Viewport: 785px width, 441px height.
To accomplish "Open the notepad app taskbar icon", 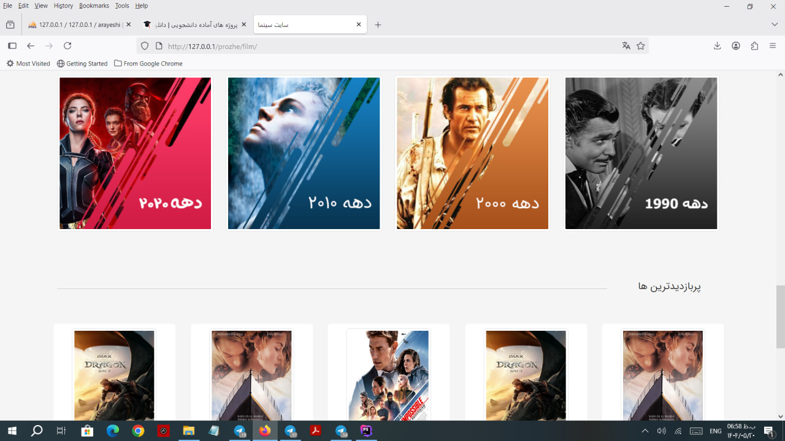I will point(214,431).
